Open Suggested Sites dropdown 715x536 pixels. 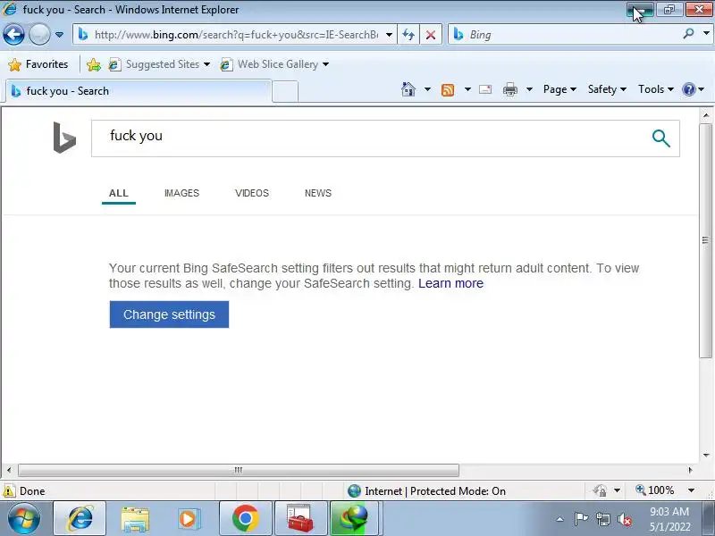[x=159, y=64]
